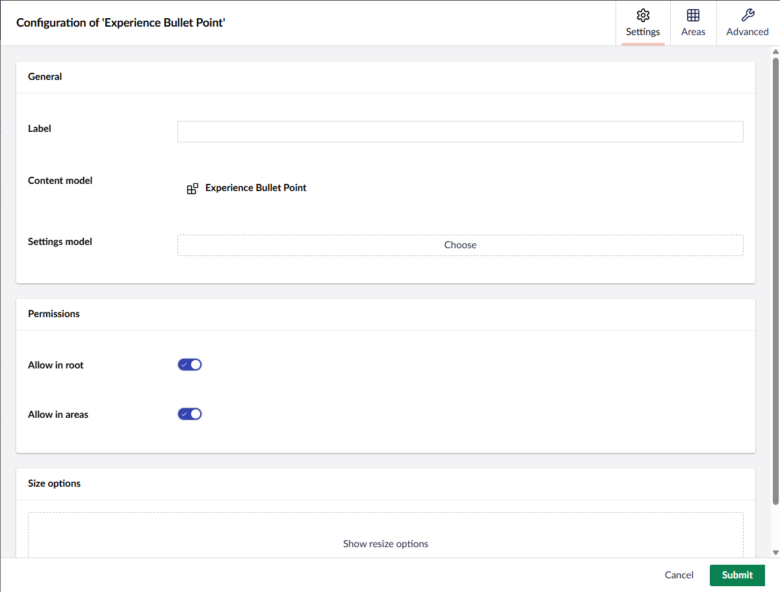The height and width of the screenshot is (592, 780).
Task: Click the Permissions section heading
Action: [54, 314]
